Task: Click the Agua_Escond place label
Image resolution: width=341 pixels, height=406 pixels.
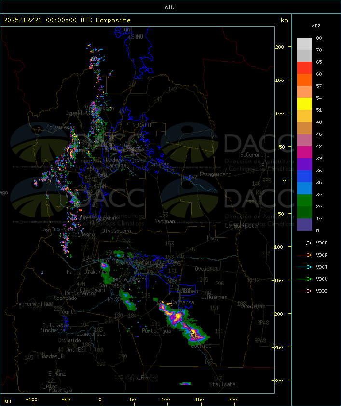Action: point(142,378)
